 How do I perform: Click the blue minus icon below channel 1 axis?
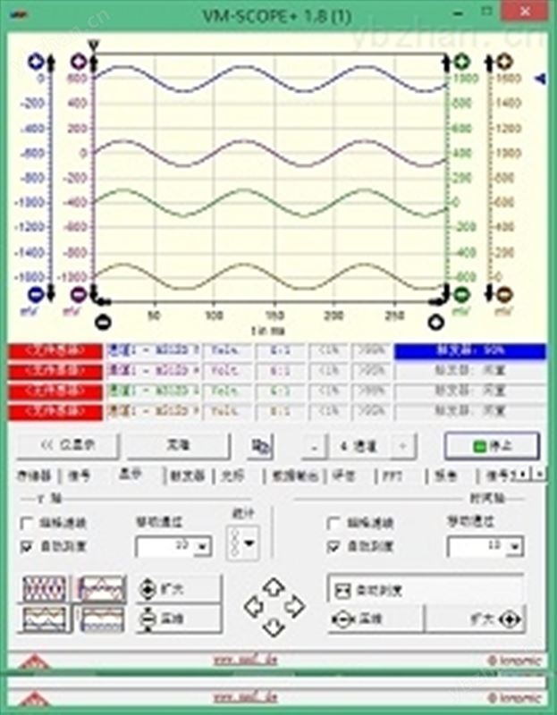coord(36,295)
